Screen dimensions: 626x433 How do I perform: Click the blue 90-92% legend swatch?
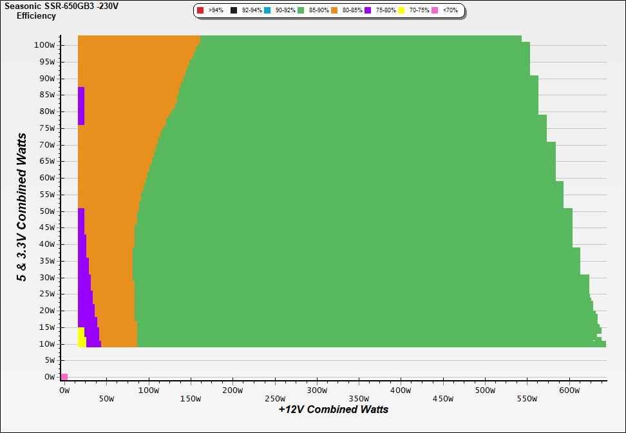pyautogui.click(x=267, y=10)
